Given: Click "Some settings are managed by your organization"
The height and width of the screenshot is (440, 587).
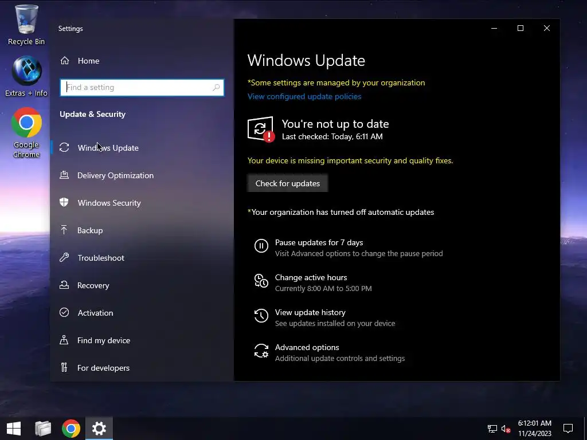Looking at the screenshot, I should (x=336, y=82).
